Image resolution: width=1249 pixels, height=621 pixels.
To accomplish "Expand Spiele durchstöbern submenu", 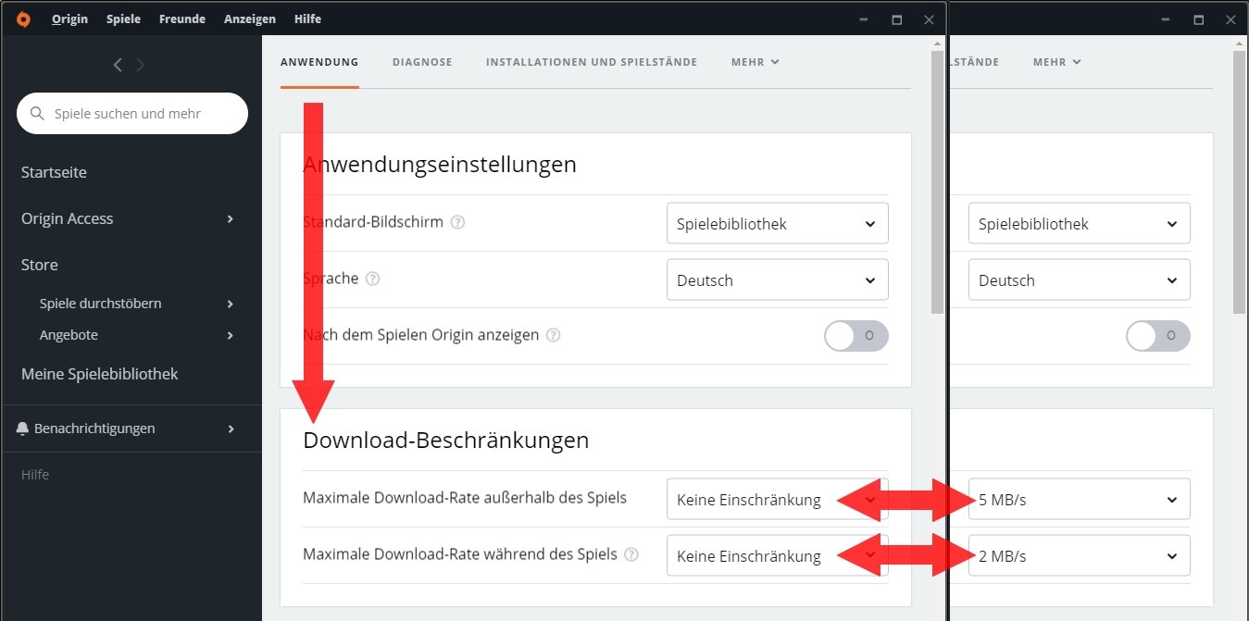I will tap(231, 304).
